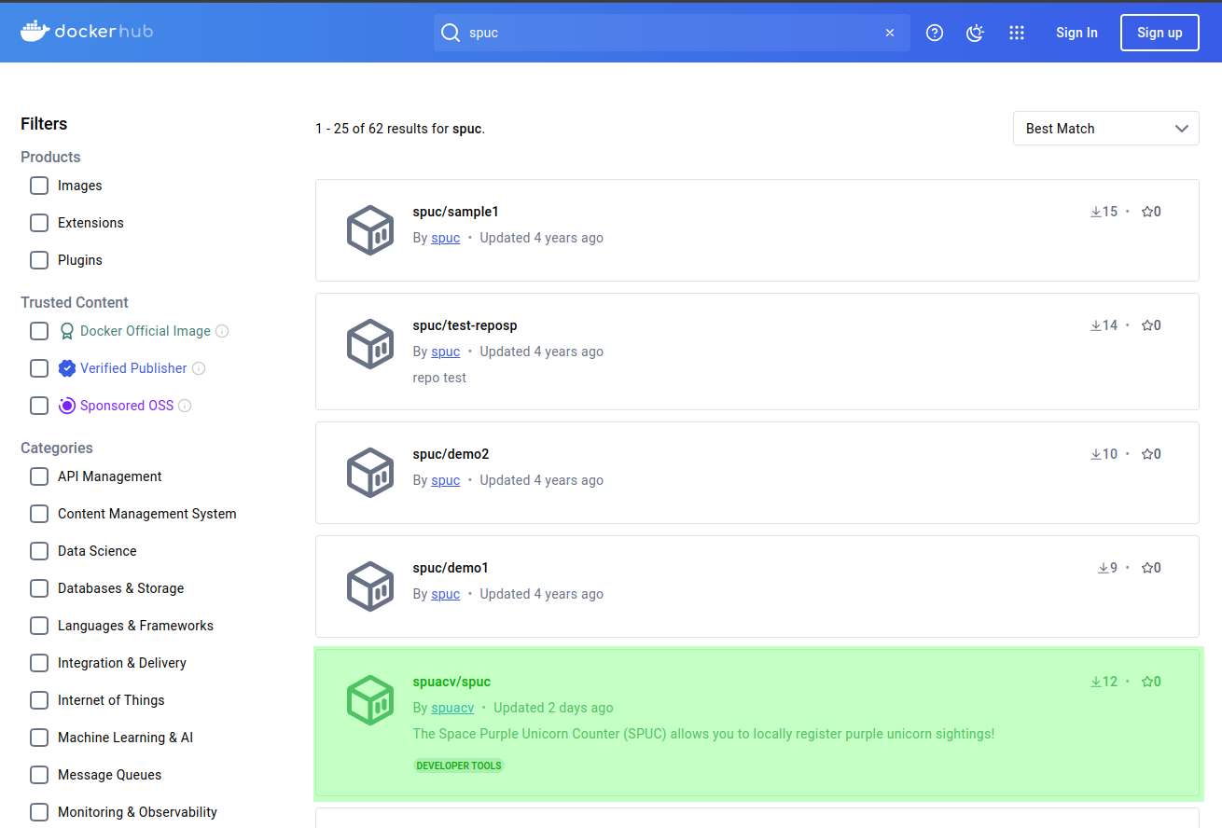Viewport: 1222px width, 828px height.
Task: Toggle the light/dark theme icon
Action: point(976,33)
